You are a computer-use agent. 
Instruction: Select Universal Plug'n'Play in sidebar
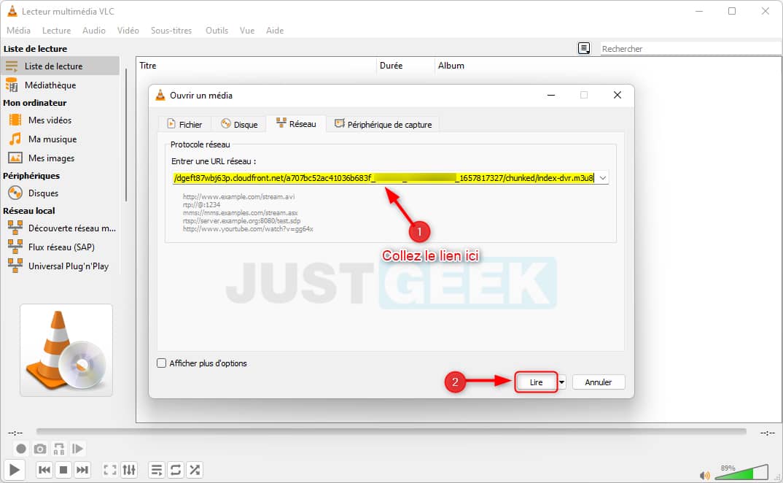pyautogui.click(x=60, y=266)
